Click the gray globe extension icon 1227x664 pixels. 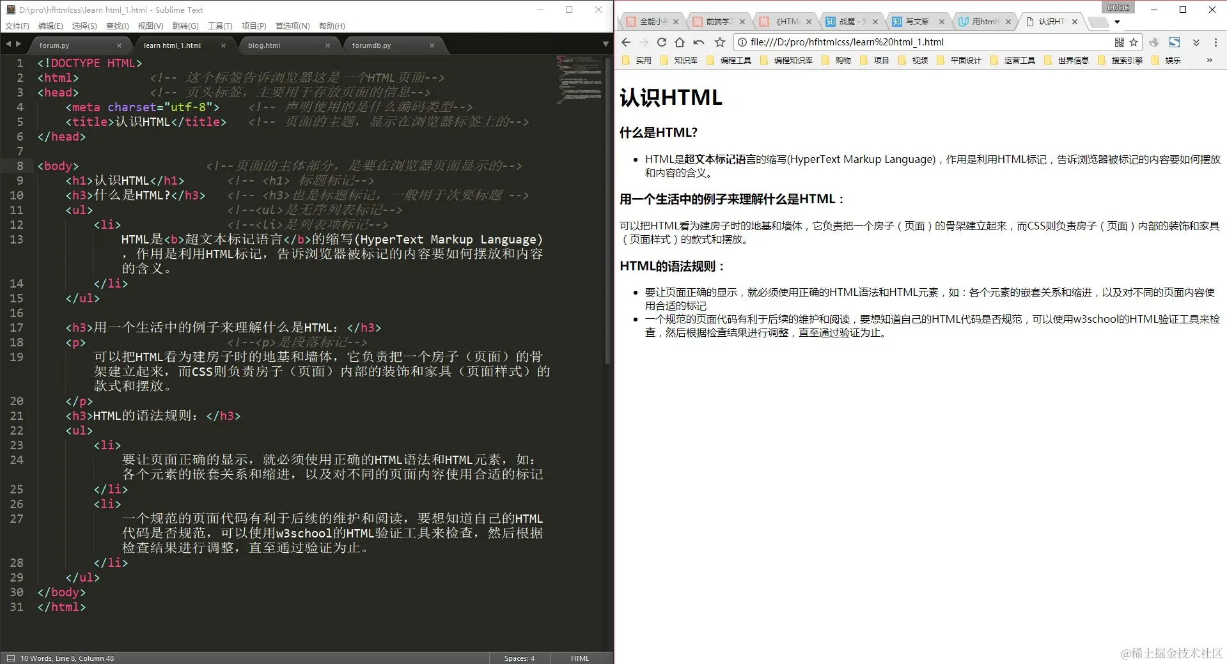click(x=1154, y=42)
